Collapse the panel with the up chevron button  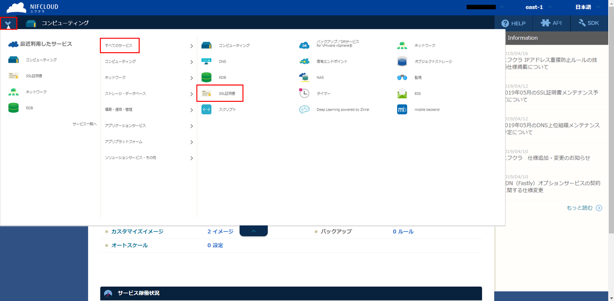point(253,231)
